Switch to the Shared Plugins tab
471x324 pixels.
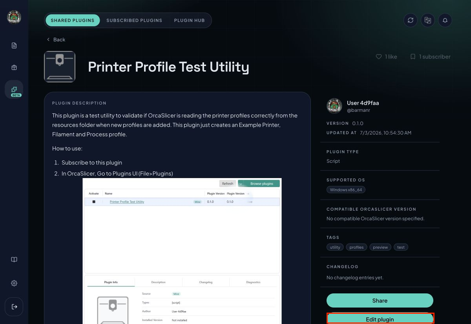coord(73,20)
